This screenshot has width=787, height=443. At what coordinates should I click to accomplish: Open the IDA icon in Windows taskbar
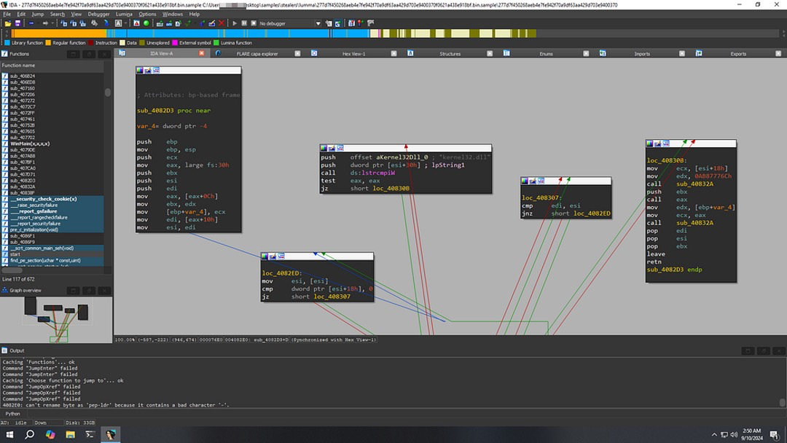(x=110, y=434)
